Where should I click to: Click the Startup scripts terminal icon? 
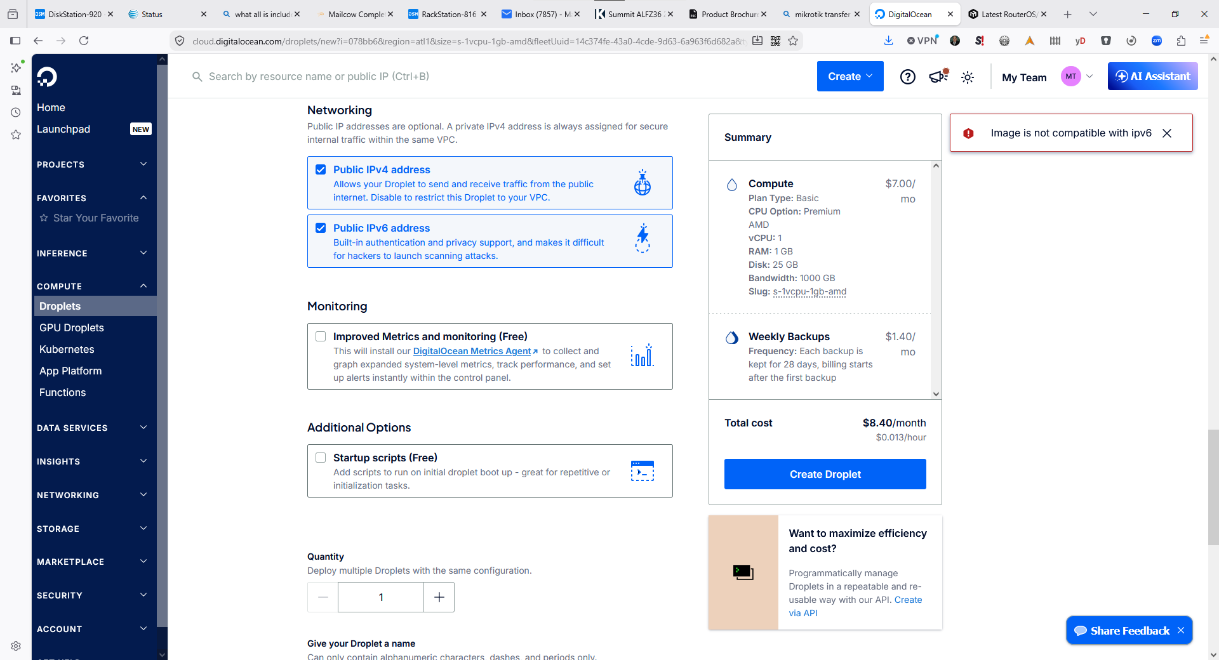click(x=643, y=471)
